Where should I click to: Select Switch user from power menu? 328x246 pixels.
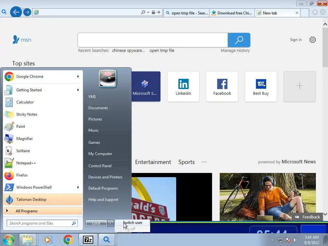(132, 223)
